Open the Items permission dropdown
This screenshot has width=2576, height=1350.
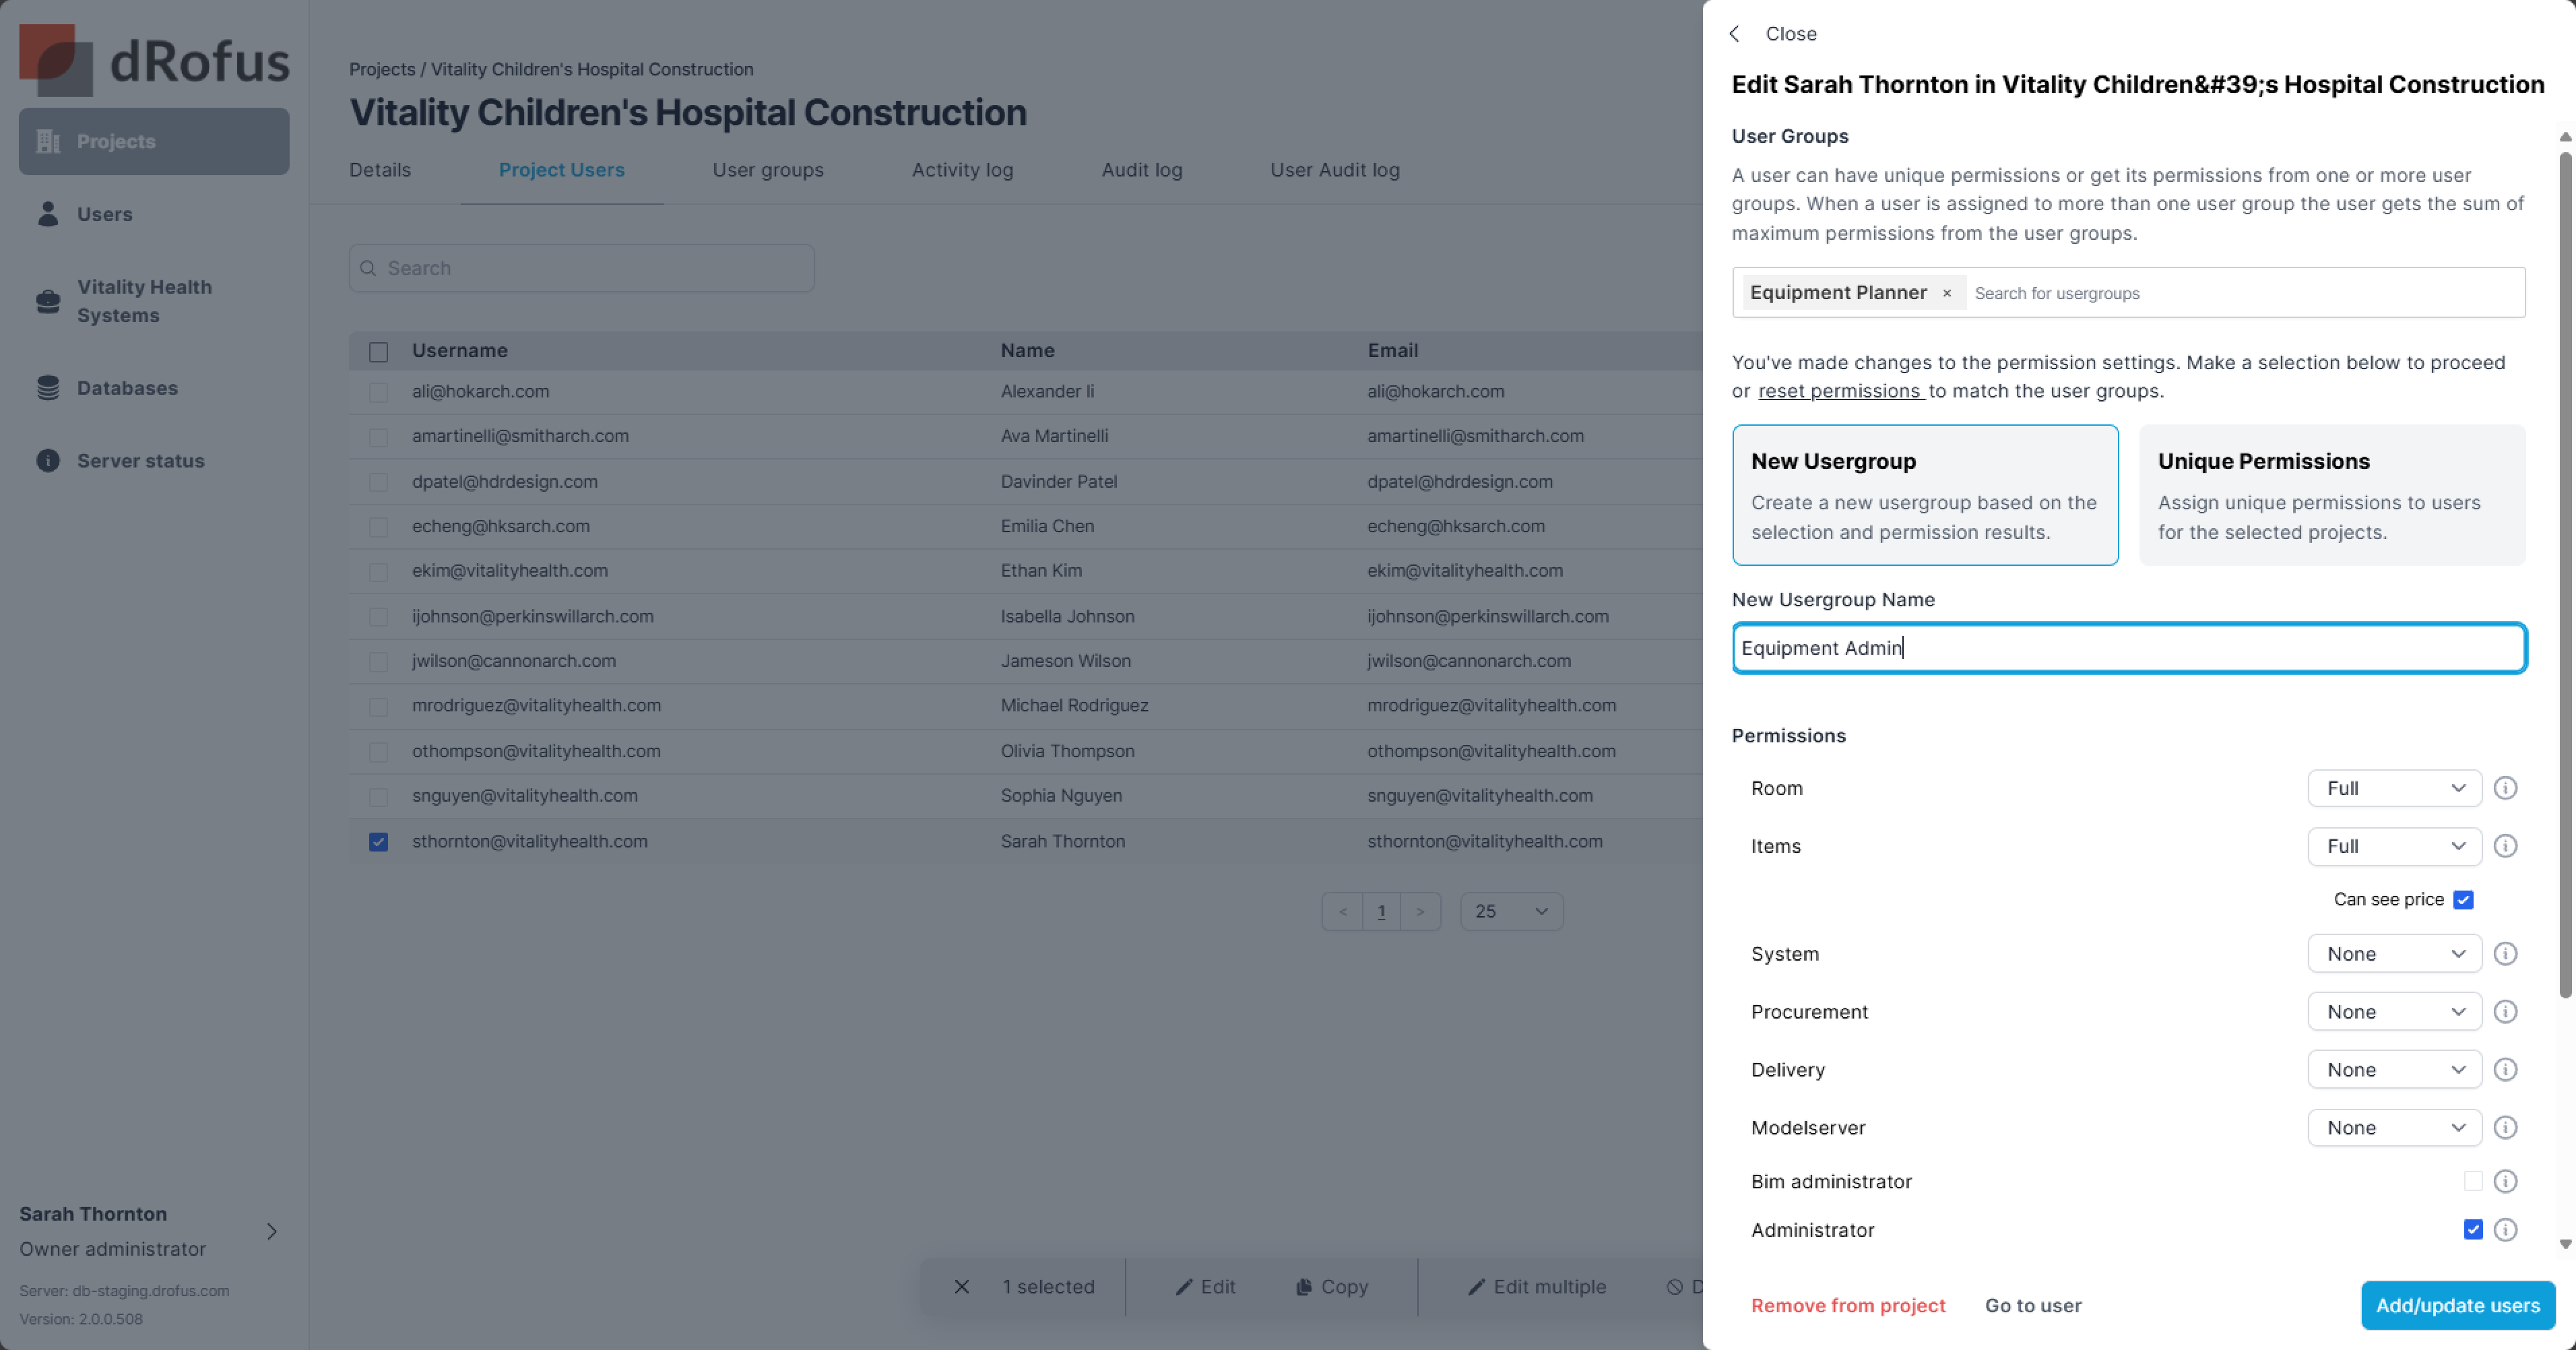[x=2393, y=846]
